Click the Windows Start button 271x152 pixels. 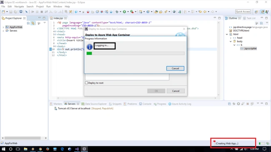coord(3,149)
